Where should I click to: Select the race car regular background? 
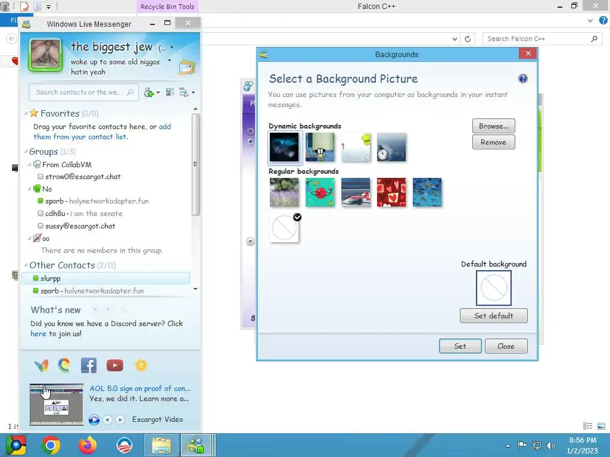[356, 192]
